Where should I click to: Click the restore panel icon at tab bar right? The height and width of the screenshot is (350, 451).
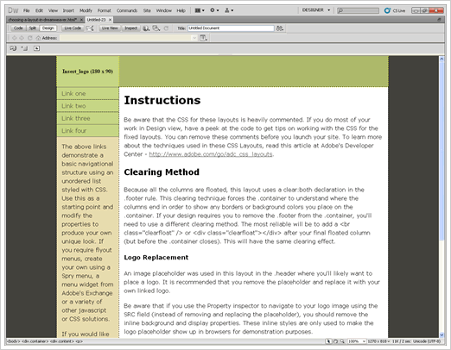[439, 20]
